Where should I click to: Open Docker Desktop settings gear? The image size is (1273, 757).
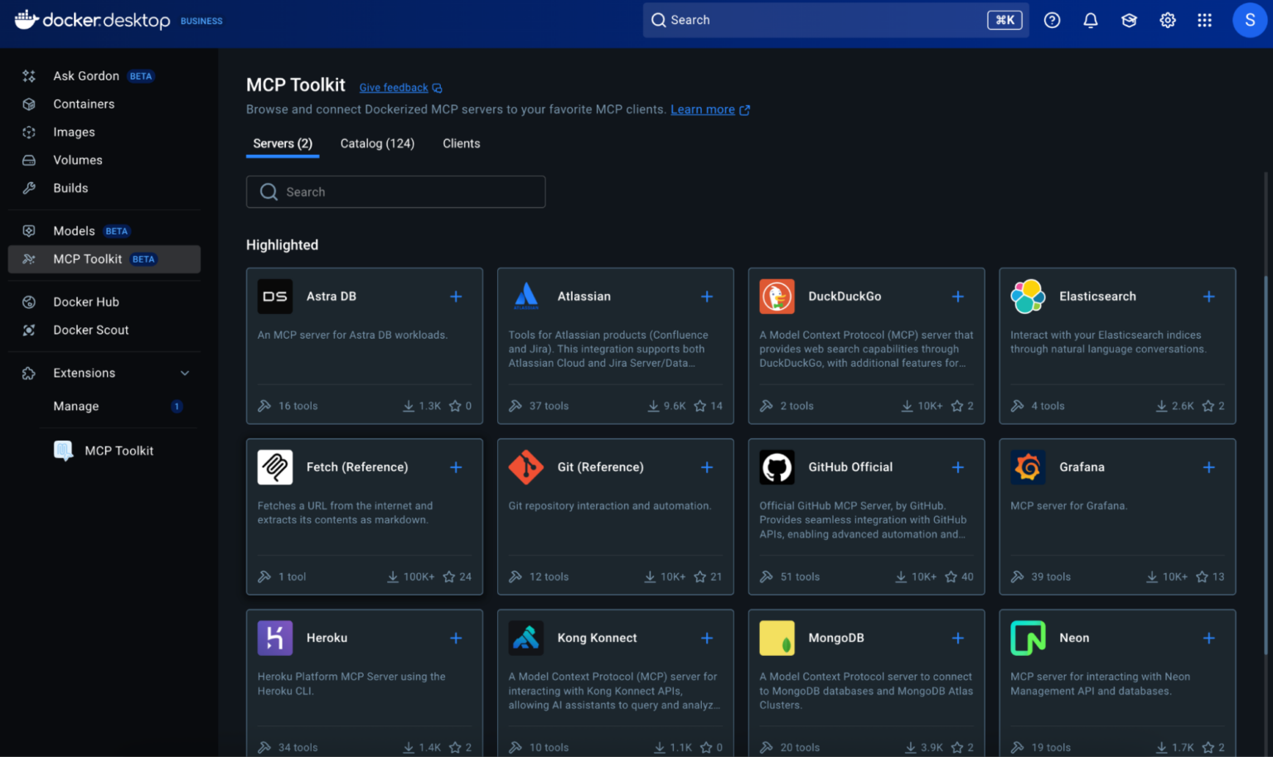click(x=1168, y=20)
